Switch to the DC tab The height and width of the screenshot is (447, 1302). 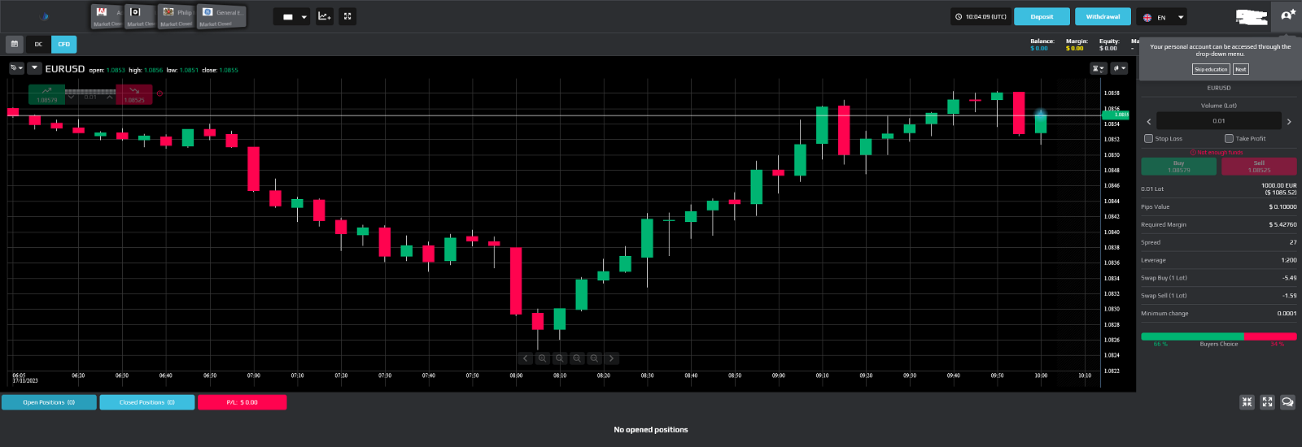click(38, 44)
